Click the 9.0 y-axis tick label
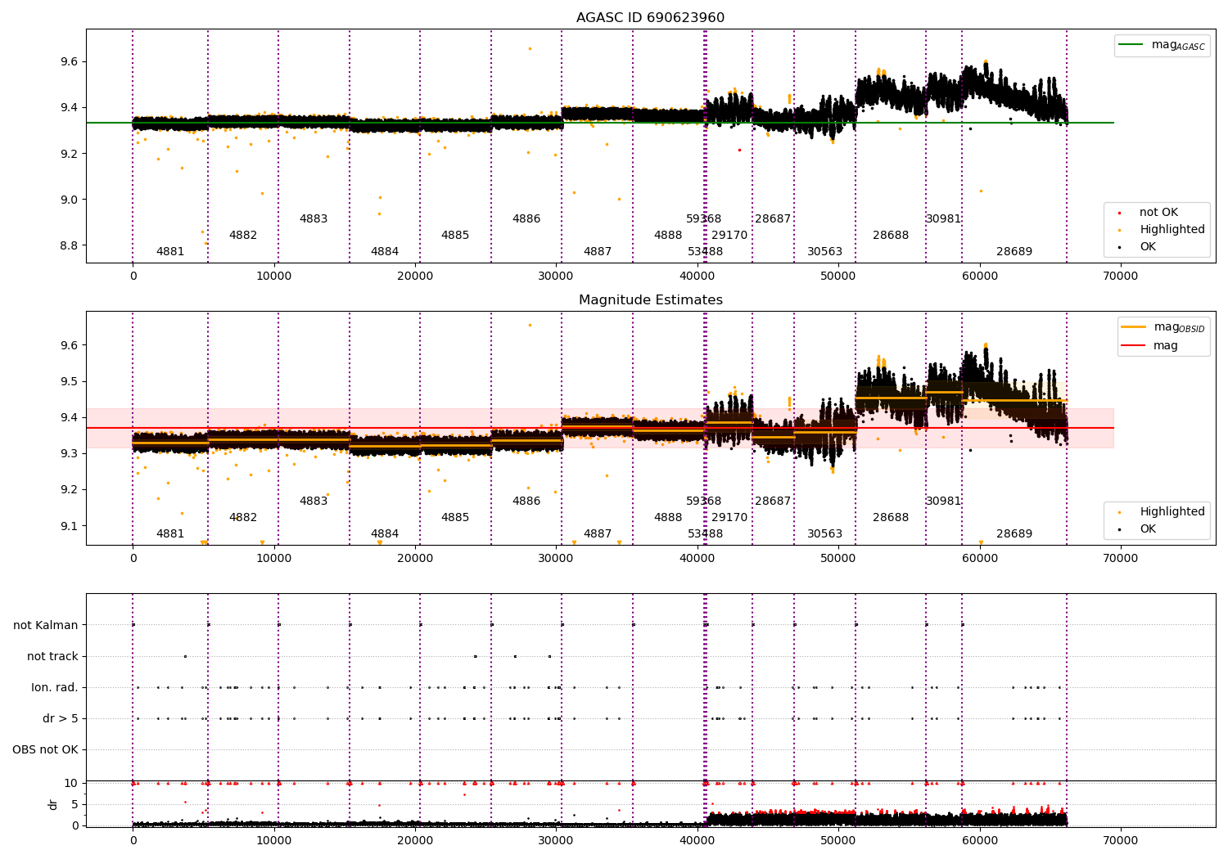This screenshot has width=1228, height=859. click(x=68, y=200)
